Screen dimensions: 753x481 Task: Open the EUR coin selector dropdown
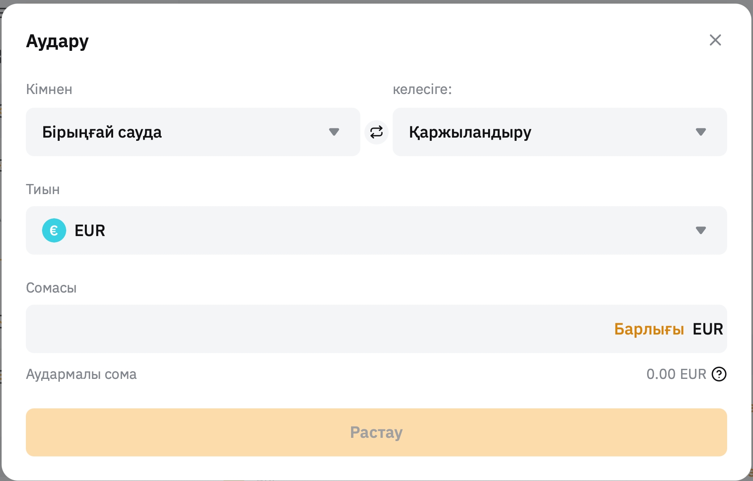tap(376, 230)
